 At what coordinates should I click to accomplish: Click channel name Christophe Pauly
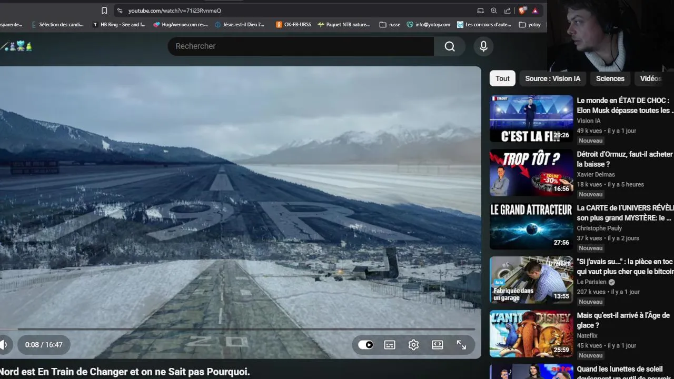tap(599, 228)
